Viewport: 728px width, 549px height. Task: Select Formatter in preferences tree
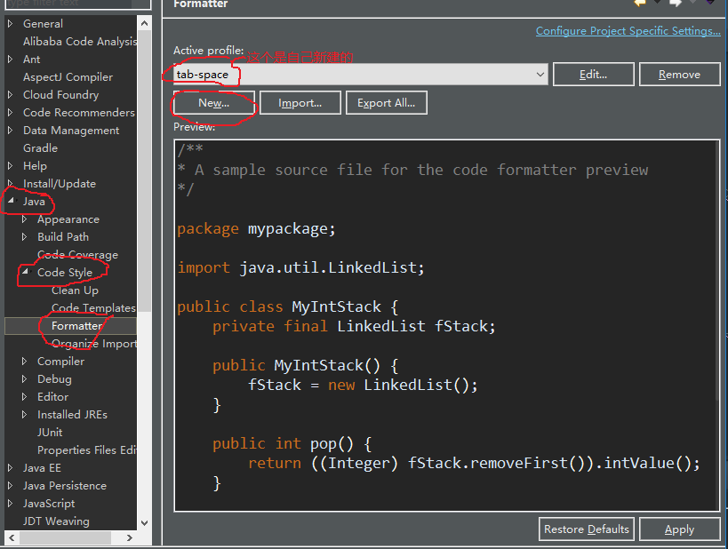(76, 326)
